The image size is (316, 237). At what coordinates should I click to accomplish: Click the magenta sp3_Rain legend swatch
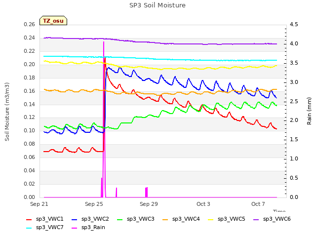[x=75, y=228]
